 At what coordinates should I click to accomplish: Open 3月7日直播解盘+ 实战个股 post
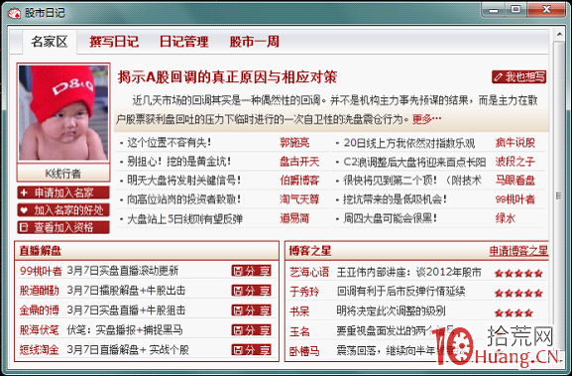(x=128, y=350)
